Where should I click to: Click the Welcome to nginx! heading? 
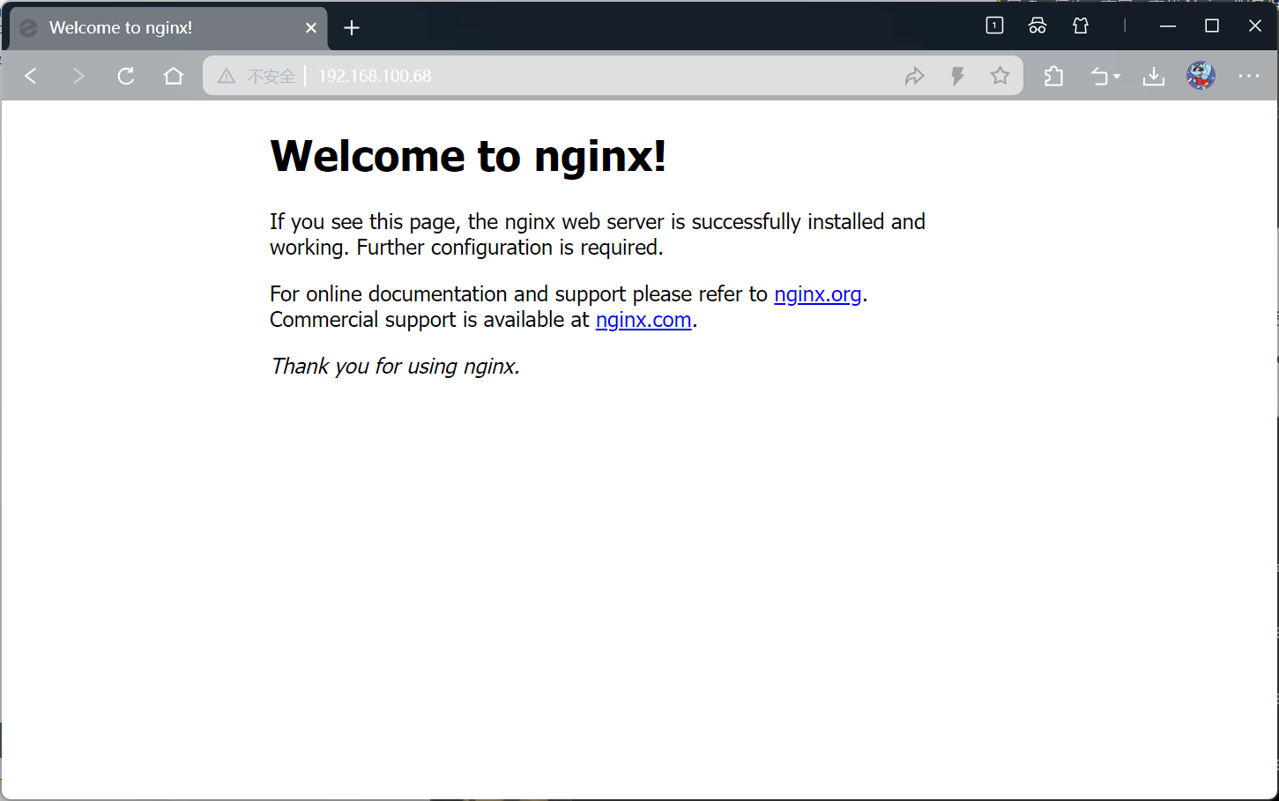pyautogui.click(x=468, y=156)
